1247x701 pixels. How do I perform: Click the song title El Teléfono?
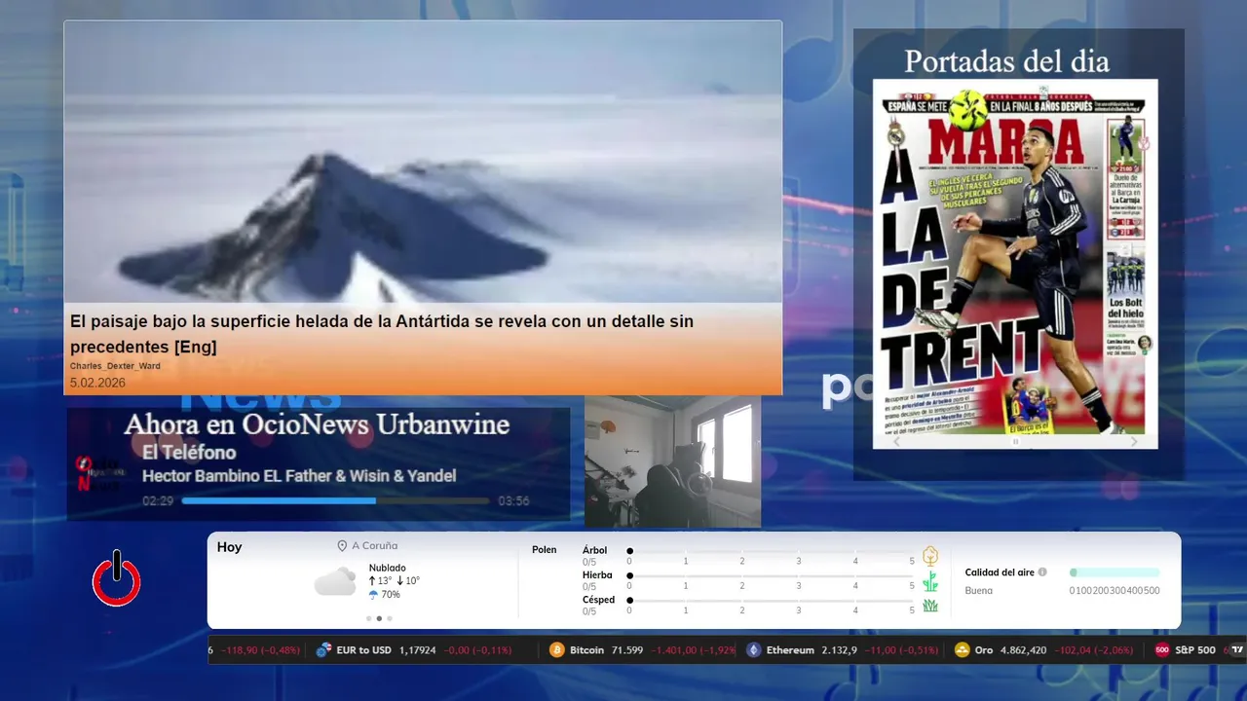pos(189,453)
